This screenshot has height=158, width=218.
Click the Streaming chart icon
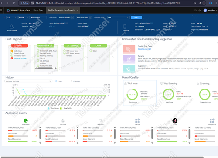pos(198,83)
